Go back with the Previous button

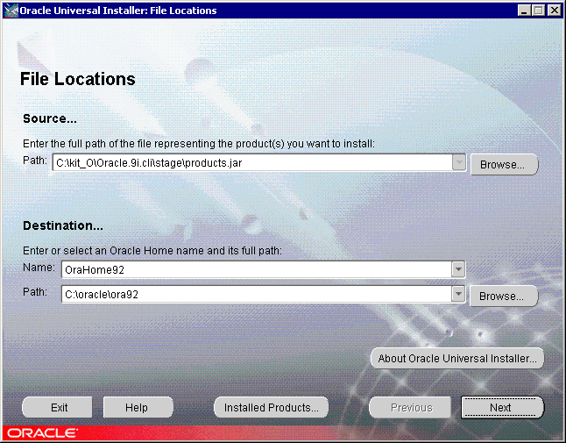tap(411, 407)
